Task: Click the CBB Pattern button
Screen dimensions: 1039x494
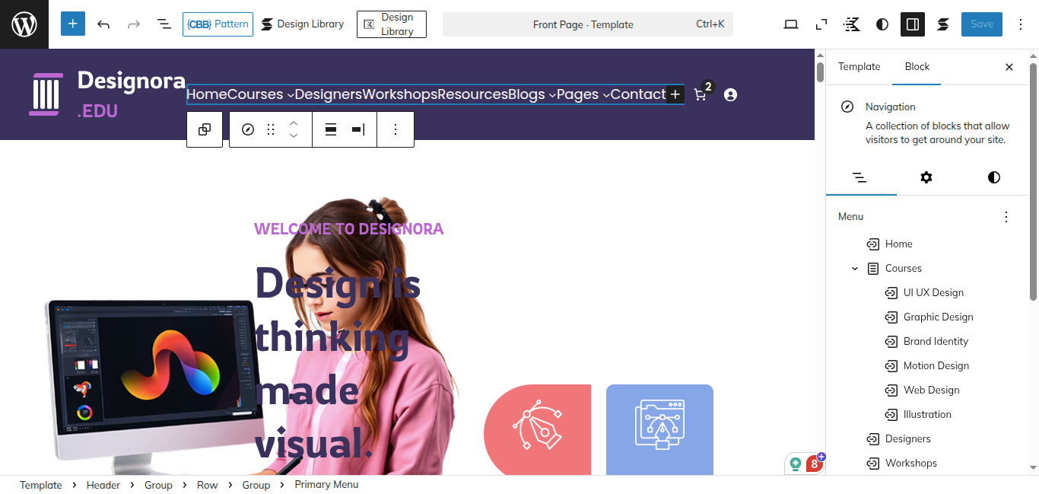Action: [218, 24]
